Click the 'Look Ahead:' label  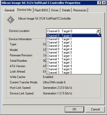pos(17,72)
